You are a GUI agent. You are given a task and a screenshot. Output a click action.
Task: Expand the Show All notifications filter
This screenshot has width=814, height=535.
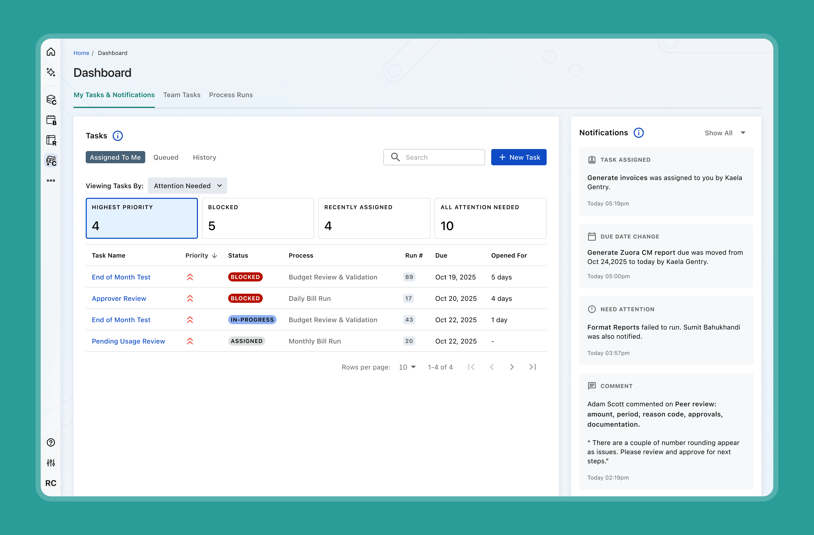point(725,133)
